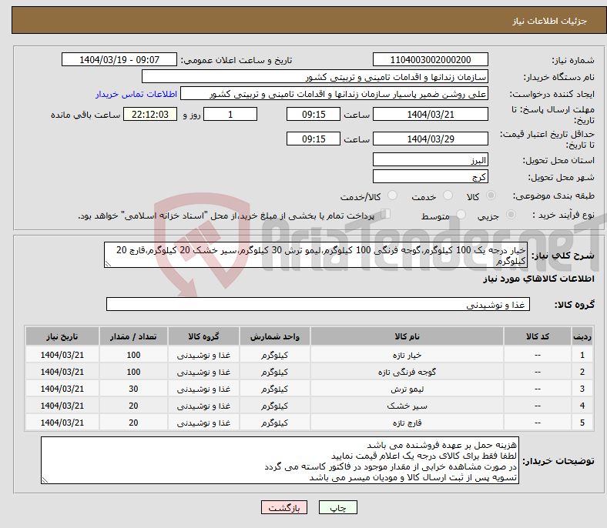
Task: Click کیلوگرم unit in the گوجه فرنگی row
Action: coord(275,372)
